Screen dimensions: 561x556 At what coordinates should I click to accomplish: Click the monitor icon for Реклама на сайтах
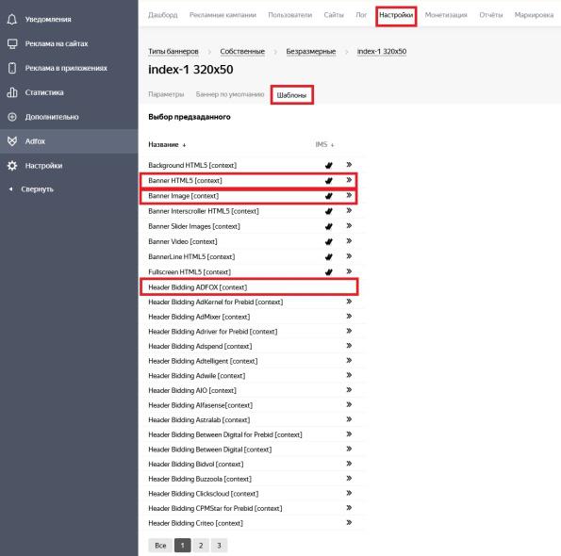[12, 43]
